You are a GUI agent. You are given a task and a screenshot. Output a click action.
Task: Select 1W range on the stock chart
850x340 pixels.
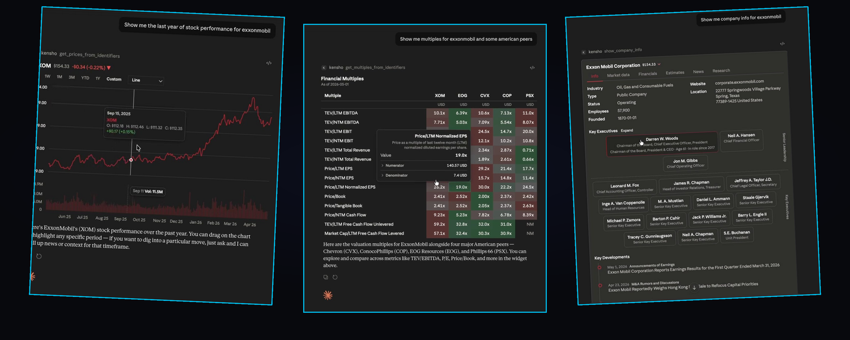pos(47,76)
